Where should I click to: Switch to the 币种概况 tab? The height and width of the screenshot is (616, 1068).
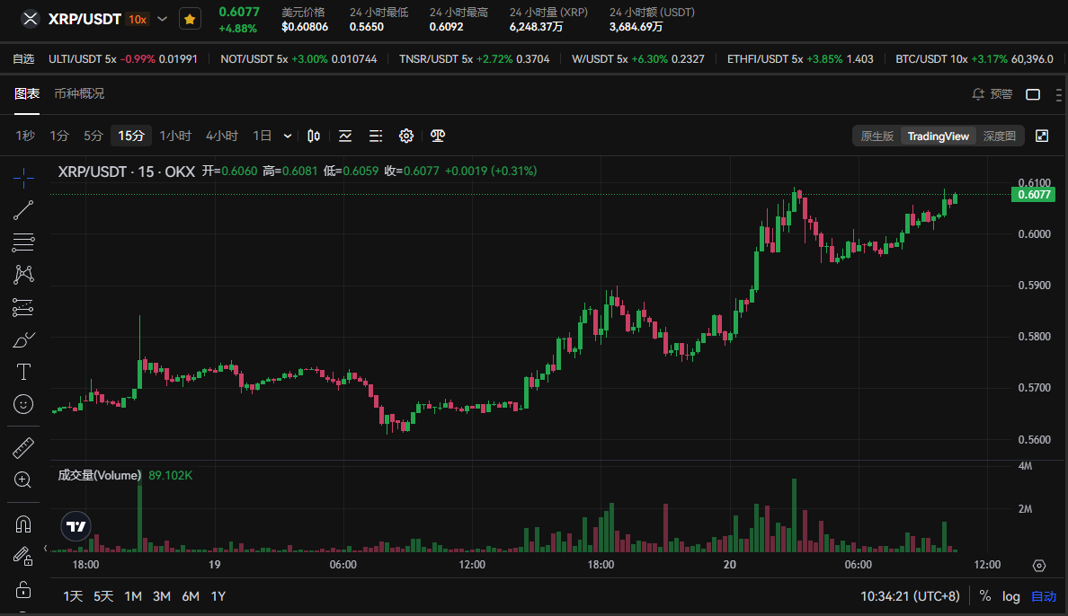point(78,93)
